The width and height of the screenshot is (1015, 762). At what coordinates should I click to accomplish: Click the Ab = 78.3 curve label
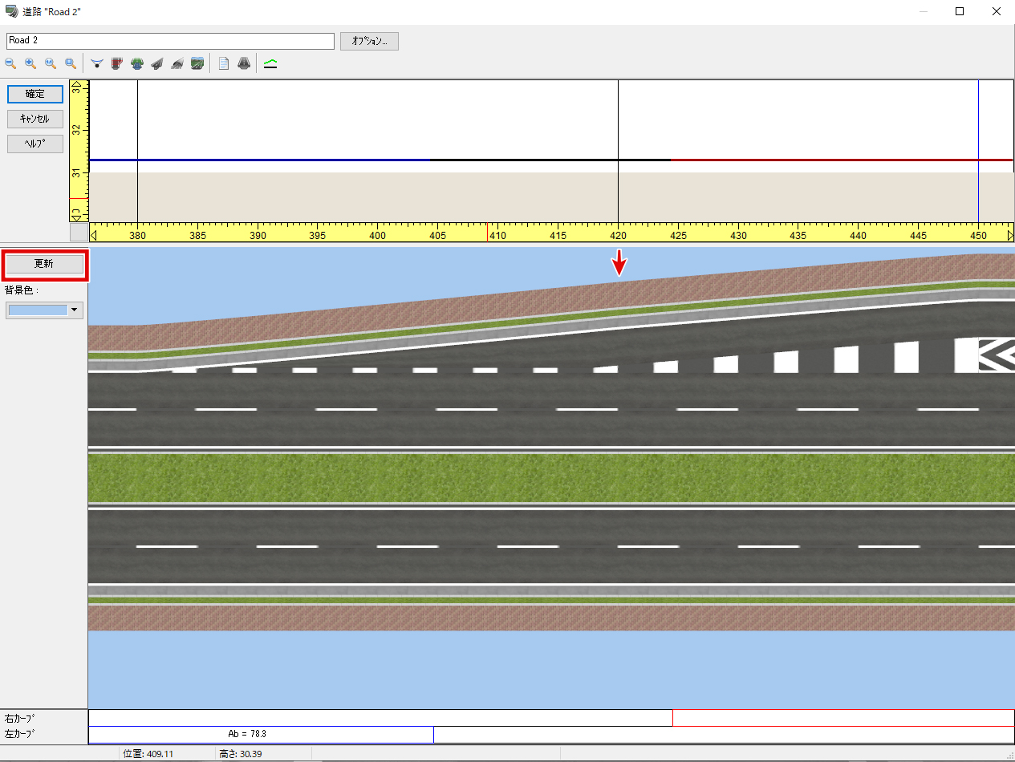click(x=247, y=733)
